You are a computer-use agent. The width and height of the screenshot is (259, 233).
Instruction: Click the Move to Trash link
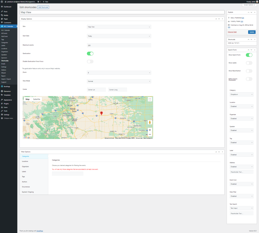(x=232, y=32)
